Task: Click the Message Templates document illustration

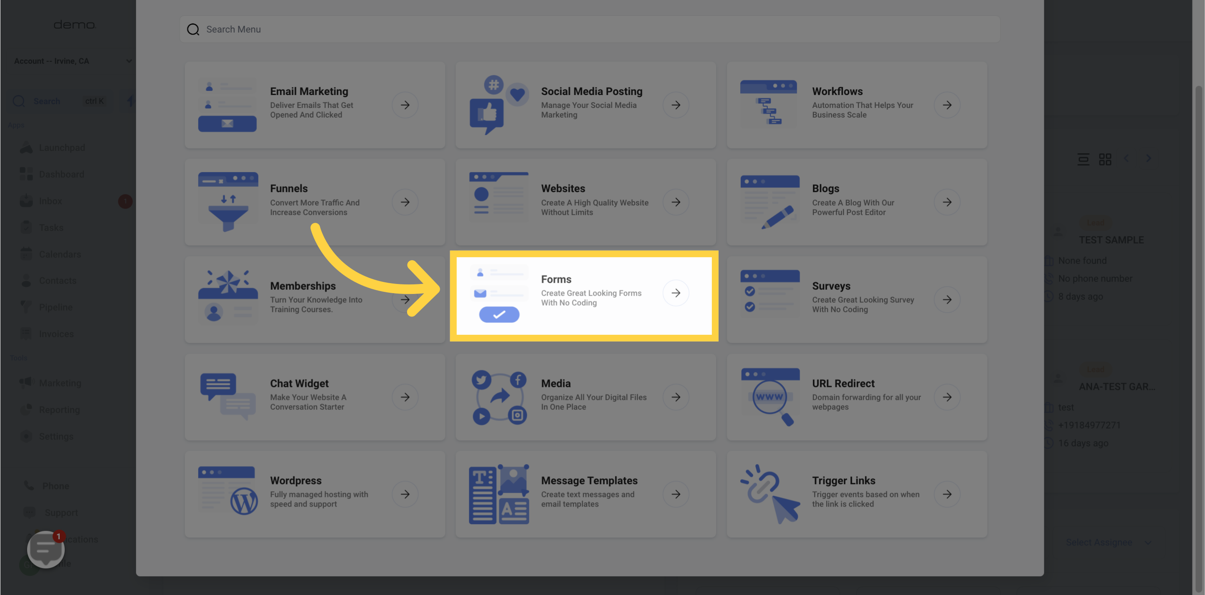Action: [499, 494]
